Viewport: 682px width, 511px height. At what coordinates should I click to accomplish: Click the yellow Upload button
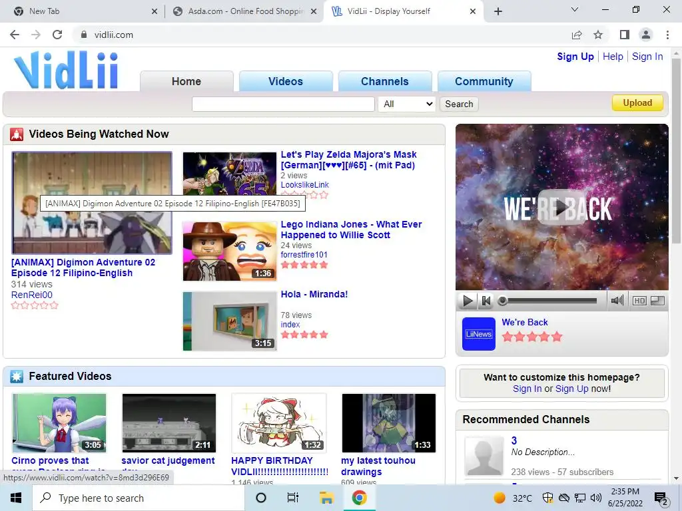click(637, 103)
